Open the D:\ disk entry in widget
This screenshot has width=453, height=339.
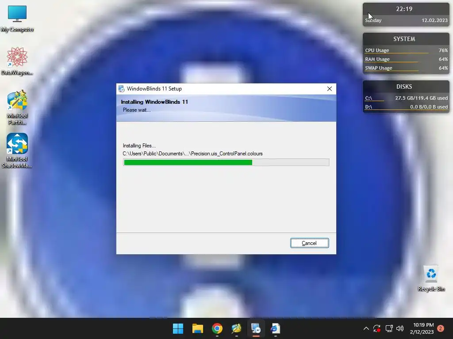[x=406, y=107]
